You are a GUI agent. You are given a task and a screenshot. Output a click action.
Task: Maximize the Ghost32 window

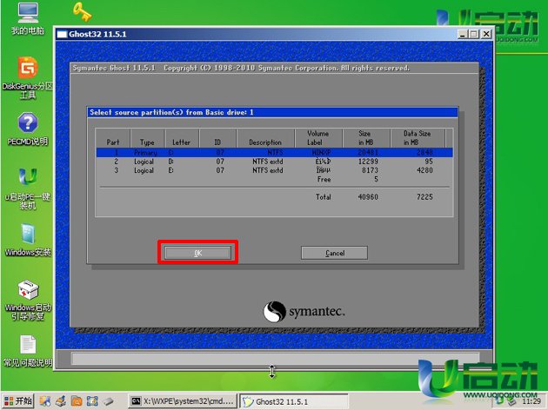[x=474, y=34]
